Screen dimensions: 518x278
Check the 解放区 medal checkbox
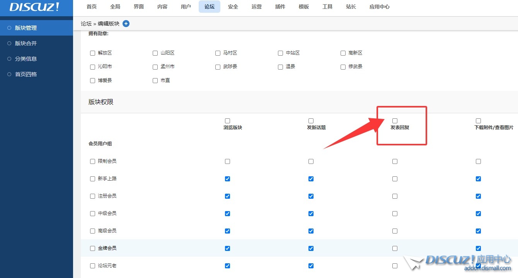(92, 53)
